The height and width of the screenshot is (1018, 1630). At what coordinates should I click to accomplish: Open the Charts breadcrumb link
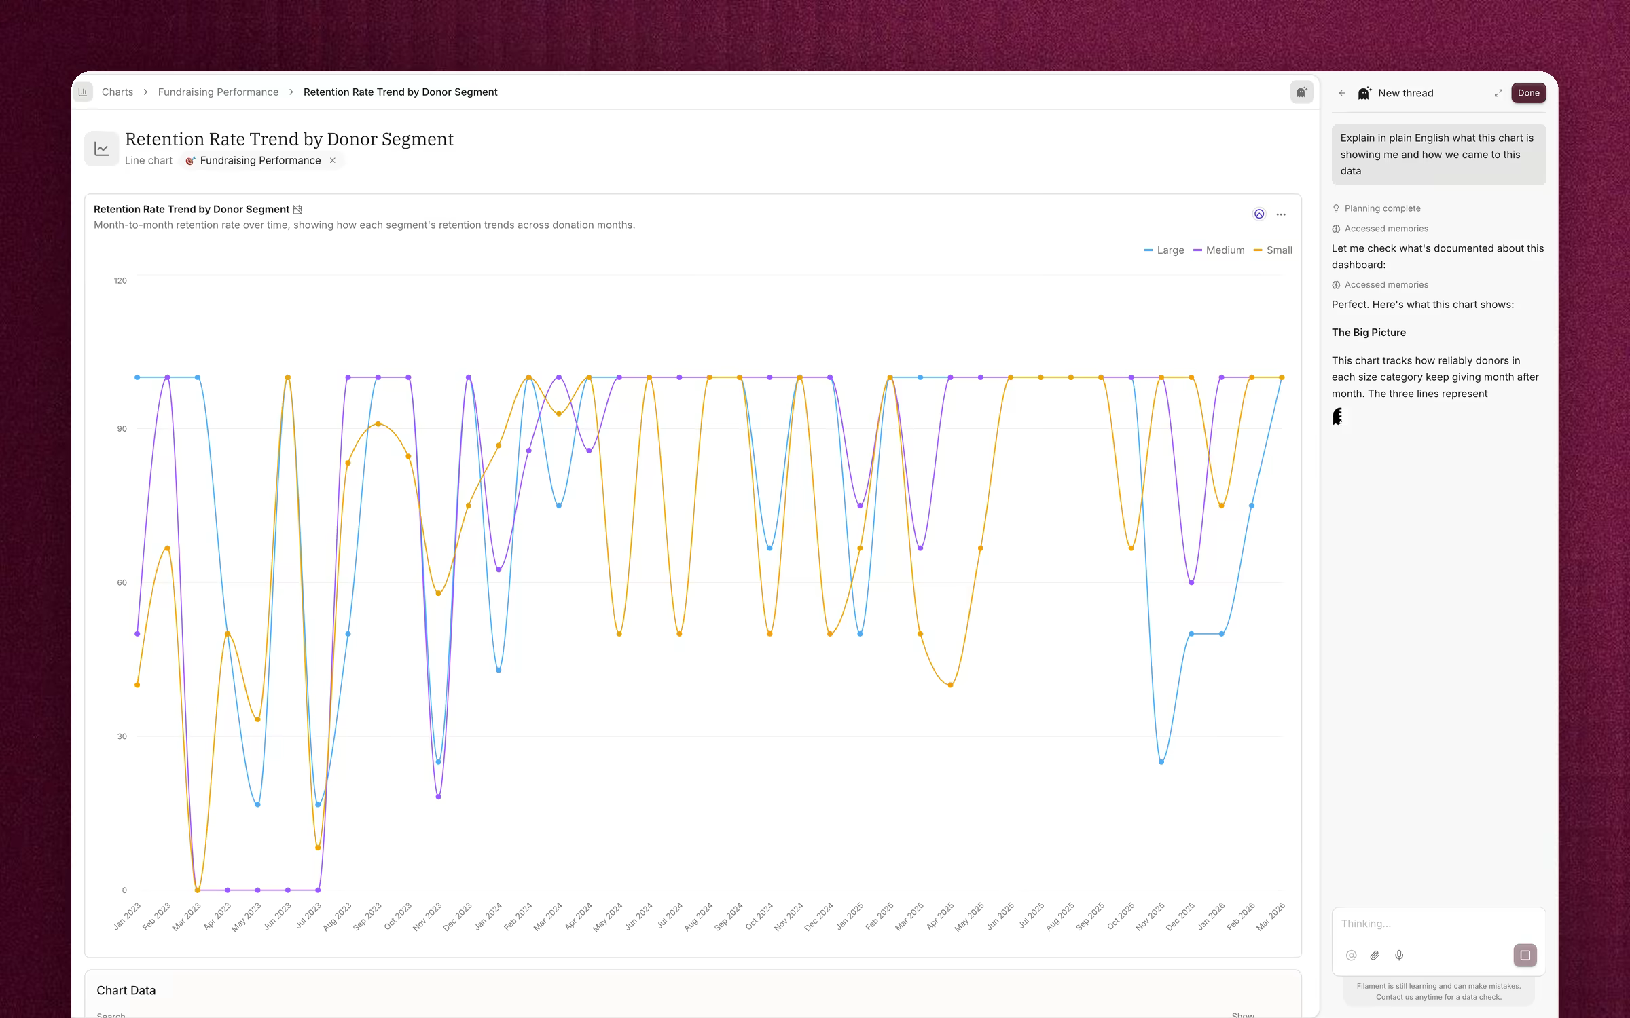point(117,92)
